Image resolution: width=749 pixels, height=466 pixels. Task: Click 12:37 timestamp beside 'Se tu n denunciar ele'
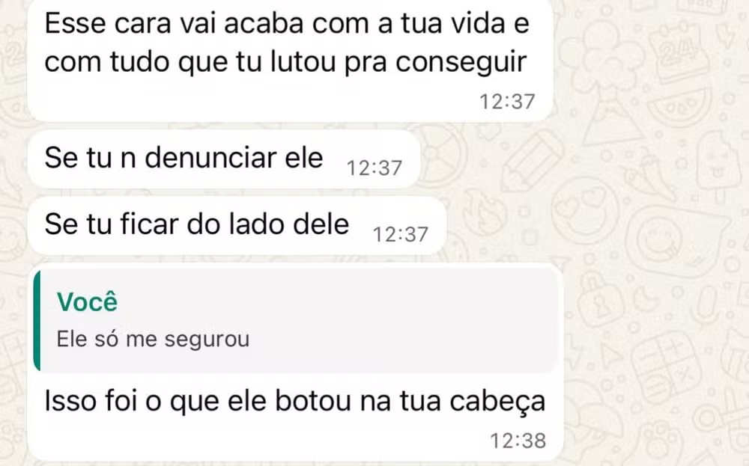(374, 168)
